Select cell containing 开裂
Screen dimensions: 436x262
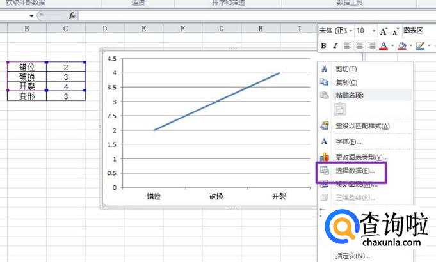pos(27,86)
